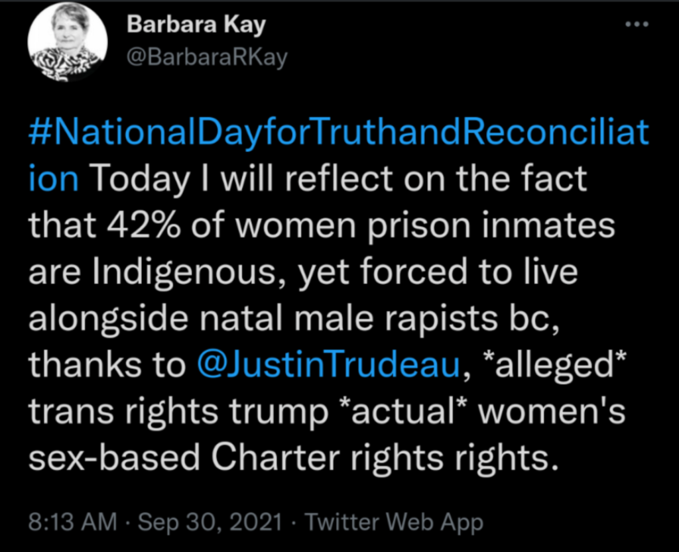This screenshot has height=552, width=679.
Task: Click the blue 'ion' hashtag continuation
Action: (54, 178)
